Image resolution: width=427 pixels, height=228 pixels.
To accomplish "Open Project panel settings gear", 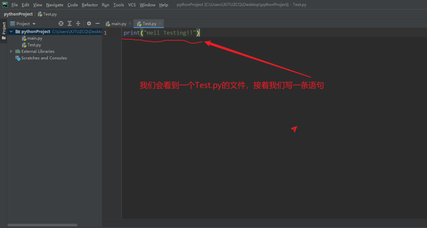I will [89, 23].
